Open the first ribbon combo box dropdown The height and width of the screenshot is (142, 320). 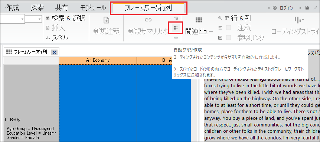click(x=22, y=19)
